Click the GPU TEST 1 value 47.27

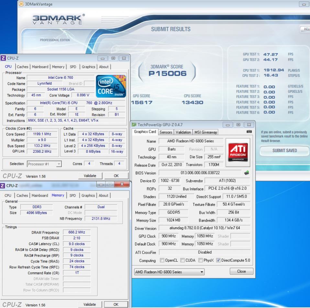pyautogui.click(x=271, y=54)
